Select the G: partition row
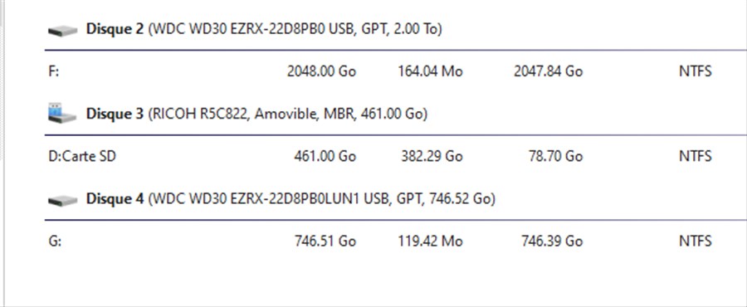The width and height of the screenshot is (747, 307). (395, 241)
